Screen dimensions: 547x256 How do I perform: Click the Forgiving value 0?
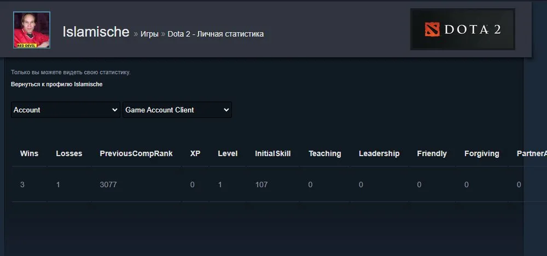[467, 184]
